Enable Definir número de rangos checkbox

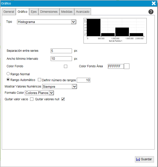point(39,80)
